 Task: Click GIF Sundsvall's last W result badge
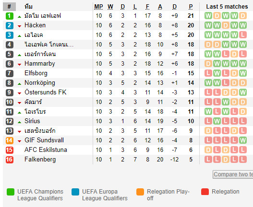click(x=243, y=140)
